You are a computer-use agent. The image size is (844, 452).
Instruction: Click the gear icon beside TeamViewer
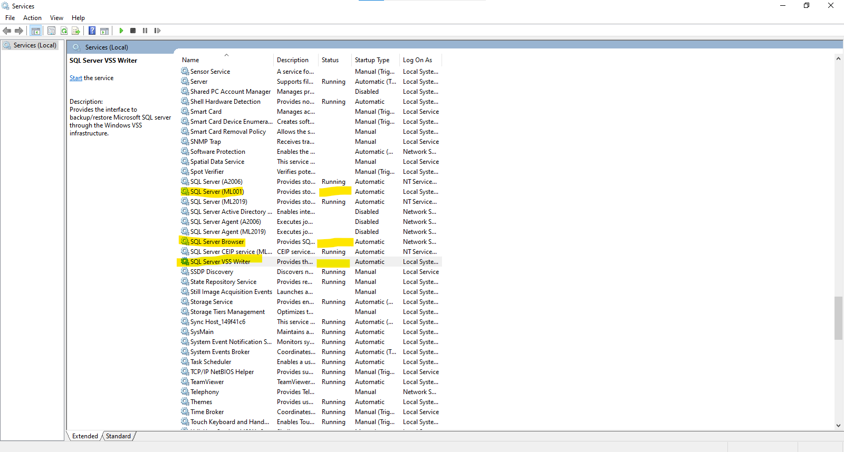(185, 381)
